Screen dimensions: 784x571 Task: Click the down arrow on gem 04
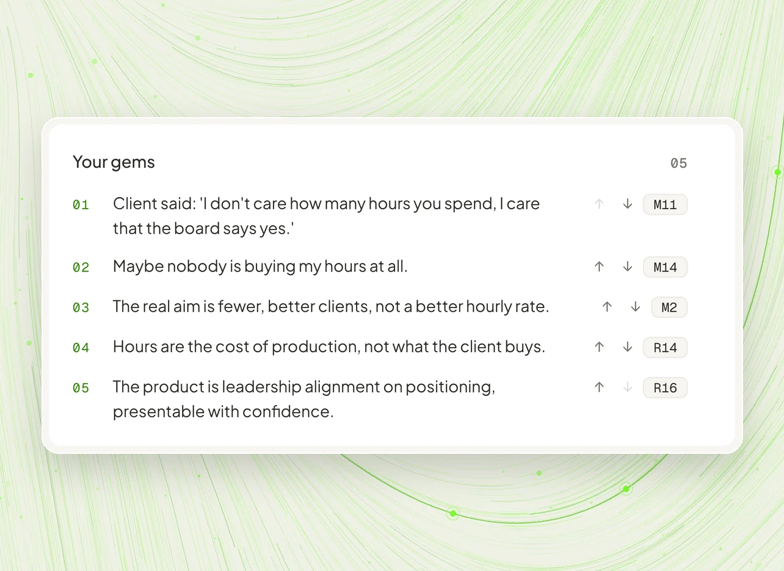point(627,347)
